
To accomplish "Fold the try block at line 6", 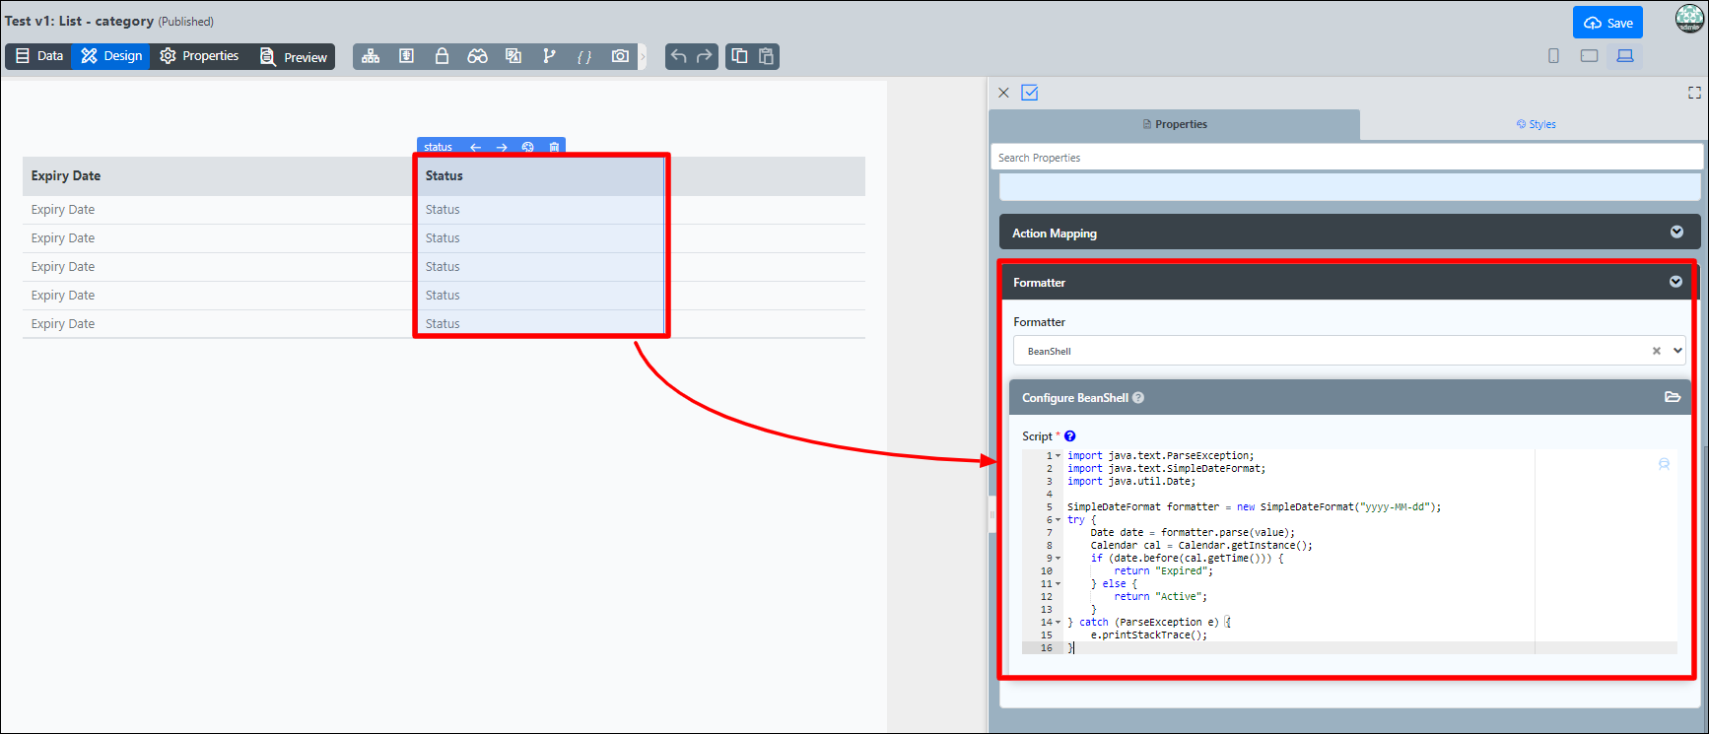I will pyautogui.click(x=1059, y=520).
